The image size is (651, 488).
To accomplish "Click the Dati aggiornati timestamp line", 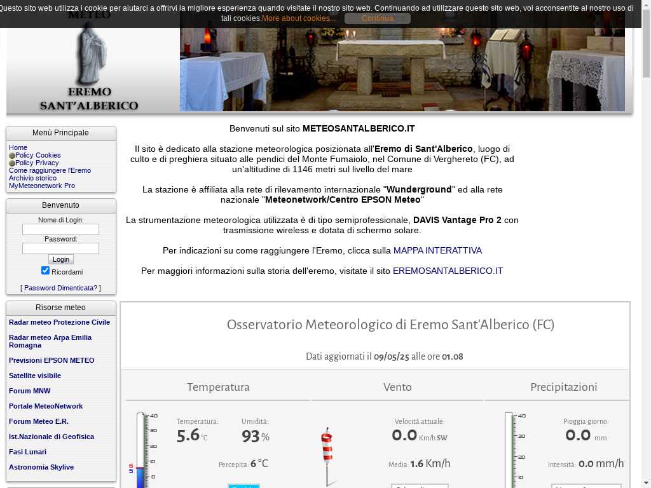I will point(384,356).
